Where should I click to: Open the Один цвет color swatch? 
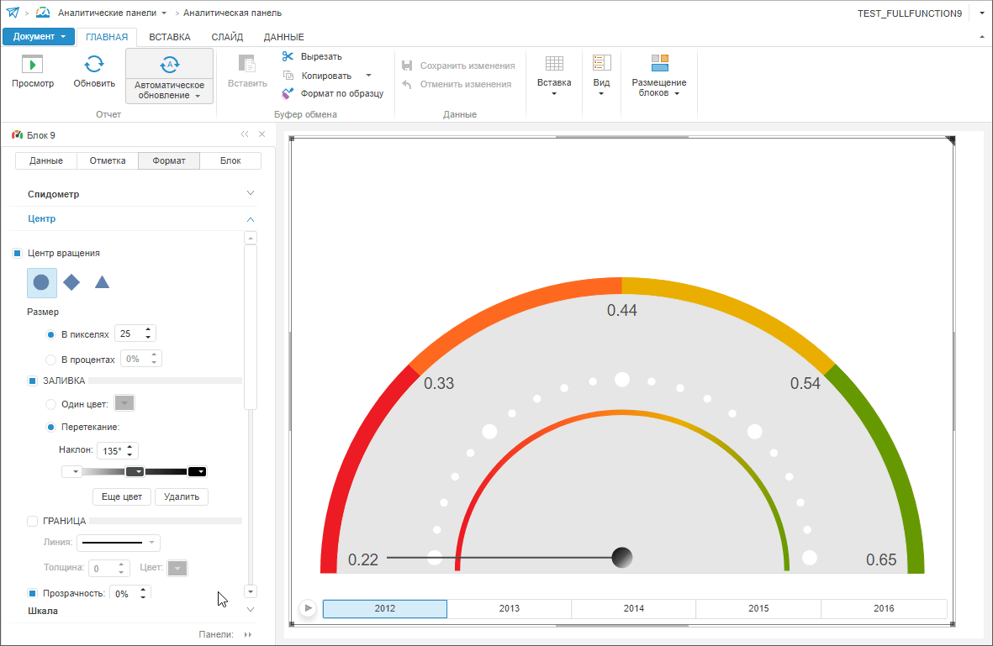click(124, 404)
